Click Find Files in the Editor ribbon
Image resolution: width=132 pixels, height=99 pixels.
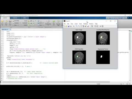tap(16, 21)
